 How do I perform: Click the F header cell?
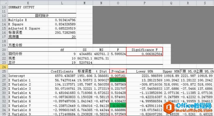pyautogui.click(x=118, y=50)
